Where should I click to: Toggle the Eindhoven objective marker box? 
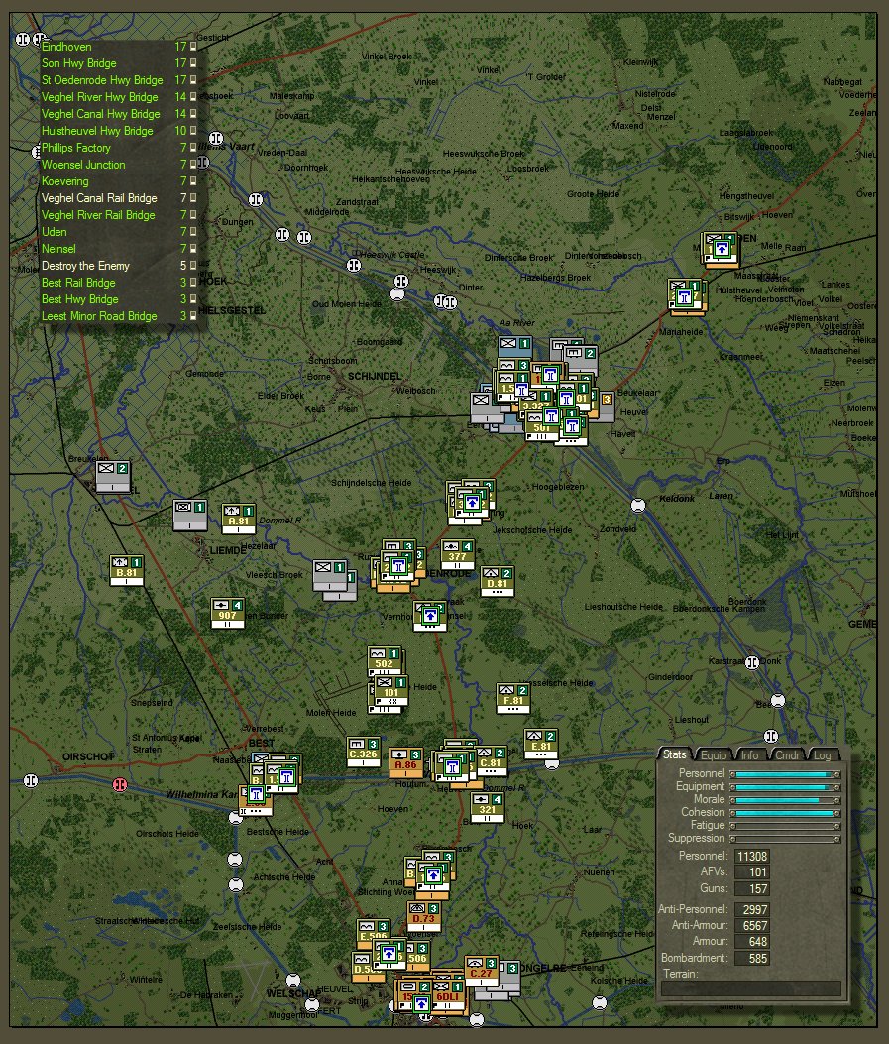(x=193, y=46)
